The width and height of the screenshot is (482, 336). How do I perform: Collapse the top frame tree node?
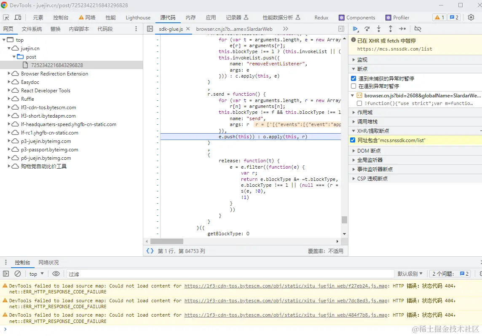point(4,40)
